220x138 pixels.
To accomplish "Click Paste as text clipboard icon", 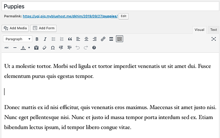I will (36, 48).
